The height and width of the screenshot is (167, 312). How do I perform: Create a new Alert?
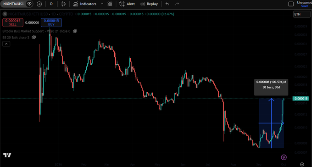click(x=127, y=4)
